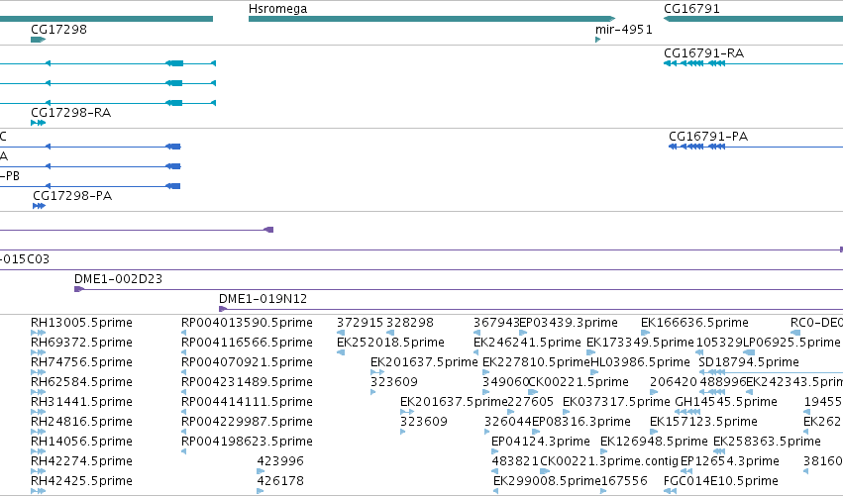
Task: Click the 372915 feature label
Action: [361, 323]
